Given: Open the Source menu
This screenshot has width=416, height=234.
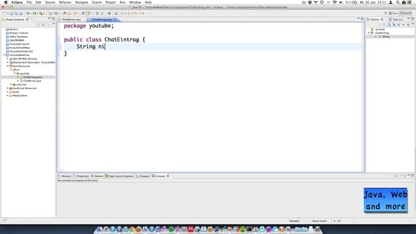Looking at the screenshot, I should coord(50,3).
